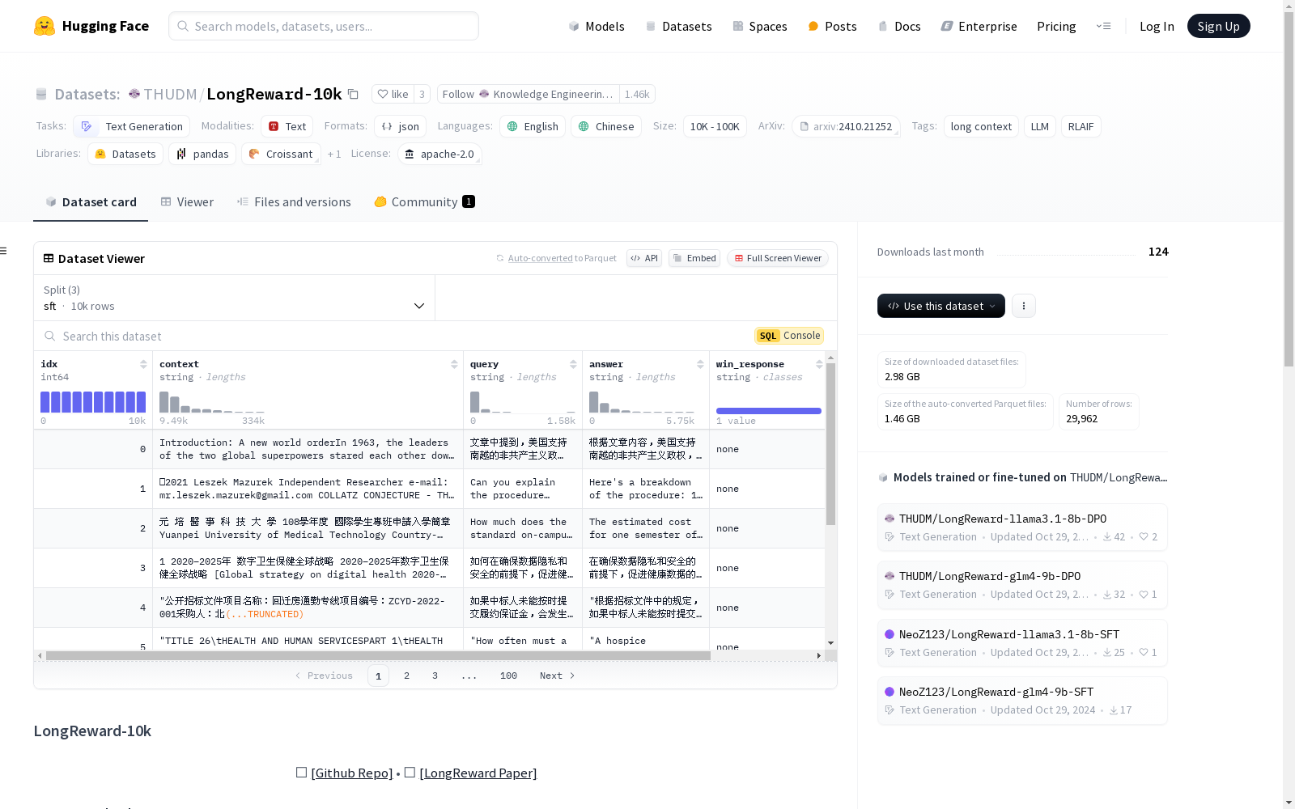This screenshot has width=1295, height=809.
Task: Go to page 3 of the dataset
Action: tap(435, 676)
